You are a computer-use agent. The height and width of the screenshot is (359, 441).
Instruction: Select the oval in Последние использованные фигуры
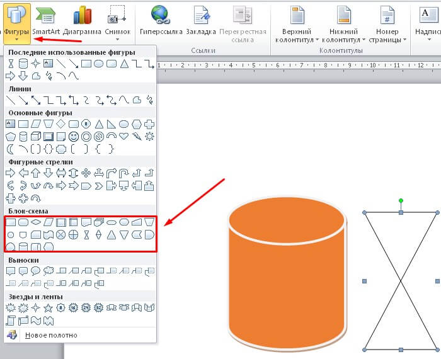click(98, 64)
